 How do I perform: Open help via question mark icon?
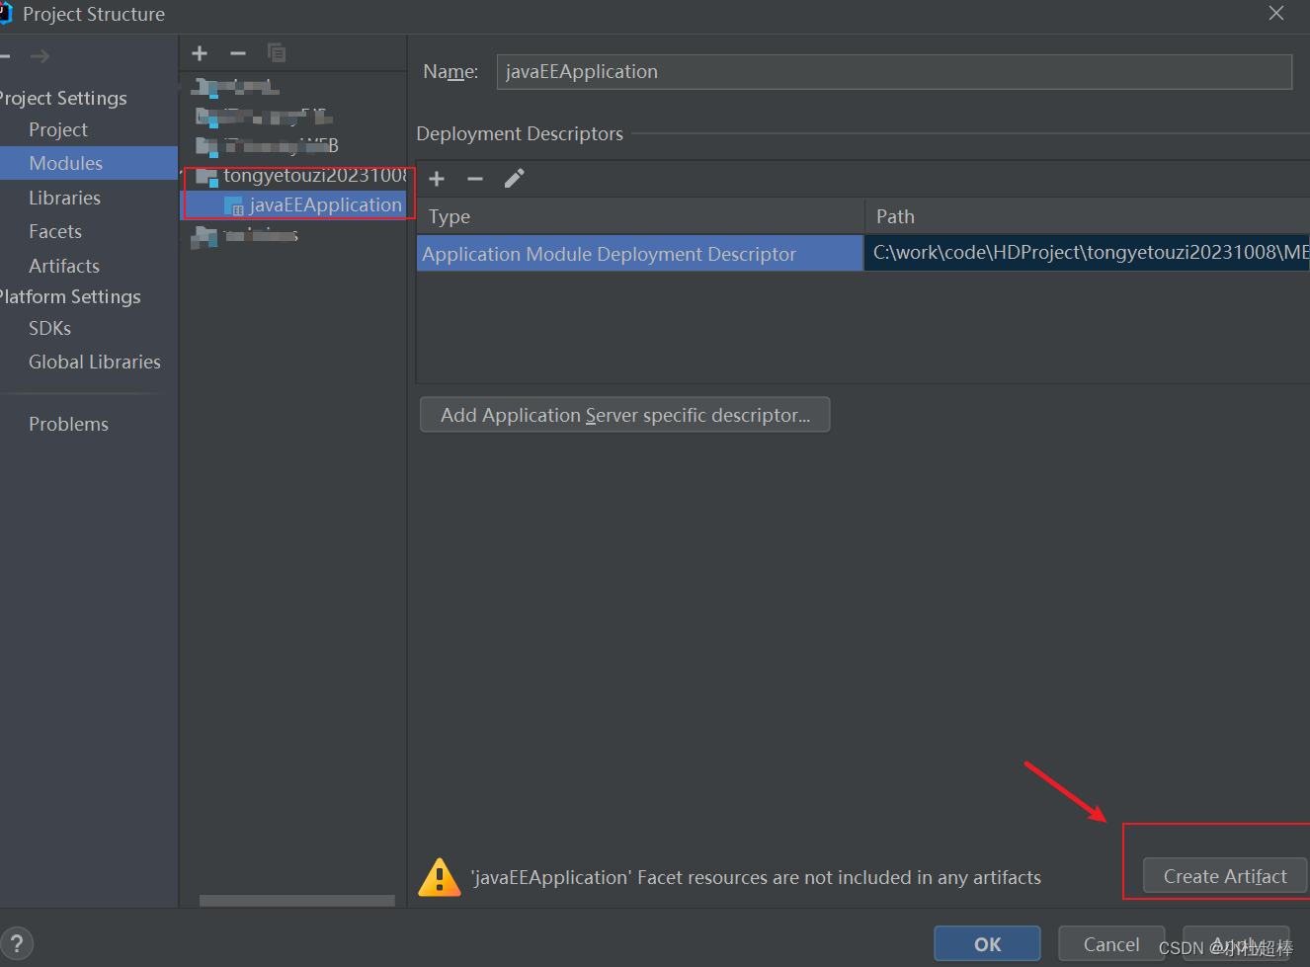point(17,943)
